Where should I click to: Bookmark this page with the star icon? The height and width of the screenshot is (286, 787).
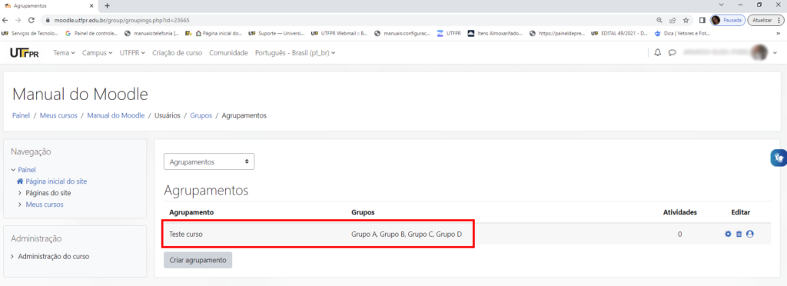click(x=686, y=21)
